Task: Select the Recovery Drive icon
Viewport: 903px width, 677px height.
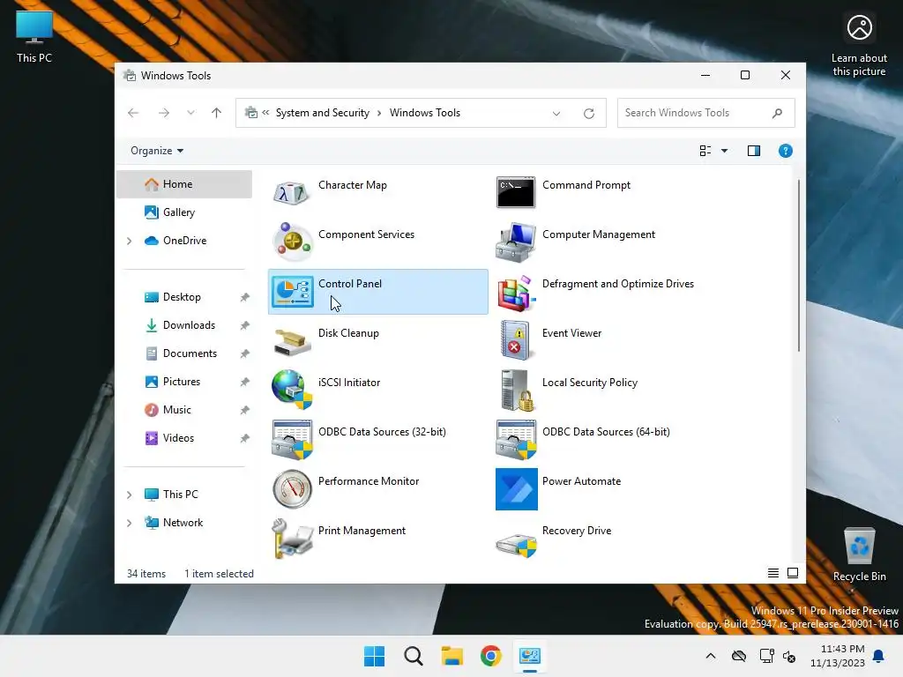Action: coord(516,543)
